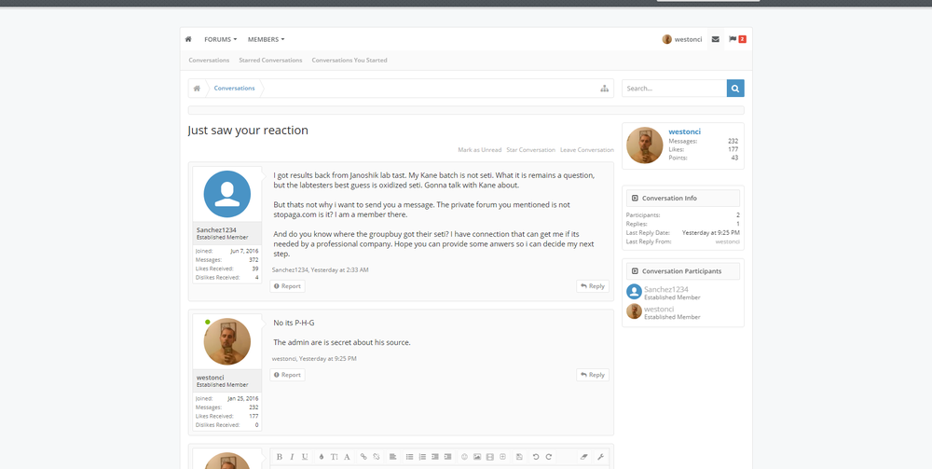Open the inbox envelope icon
Image resolution: width=932 pixels, height=469 pixels.
pos(715,39)
